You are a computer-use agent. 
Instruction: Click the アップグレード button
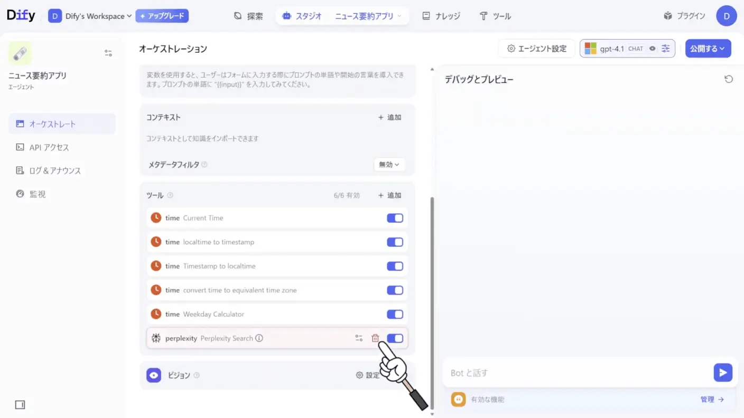point(162,16)
